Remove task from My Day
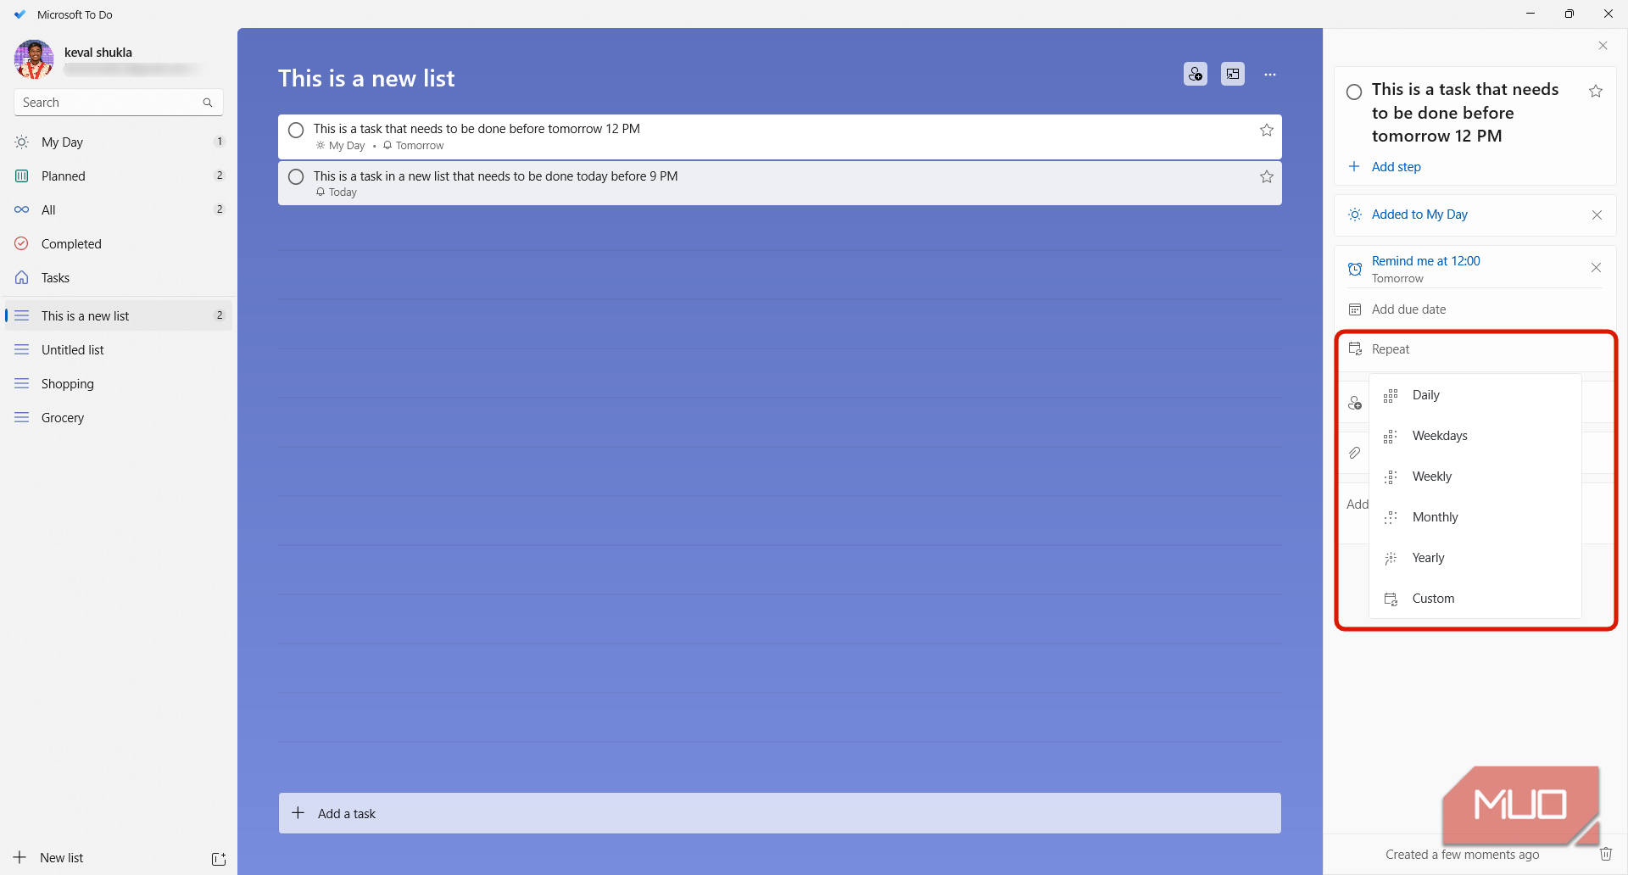Image resolution: width=1628 pixels, height=875 pixels. point(1597,215)
